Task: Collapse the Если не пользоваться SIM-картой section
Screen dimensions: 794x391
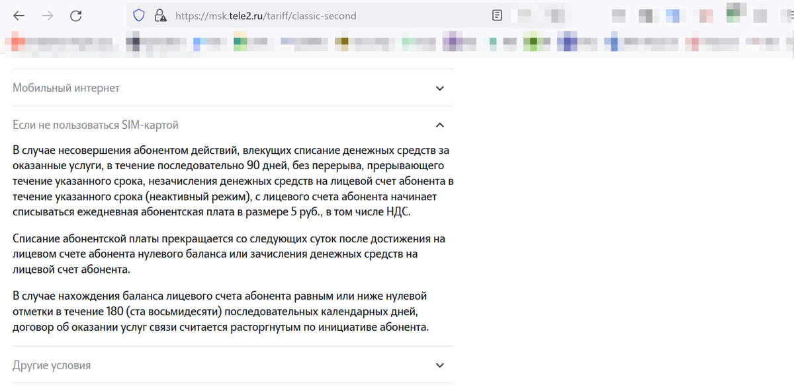Action: pyautogui.click(x=439, y=125)
